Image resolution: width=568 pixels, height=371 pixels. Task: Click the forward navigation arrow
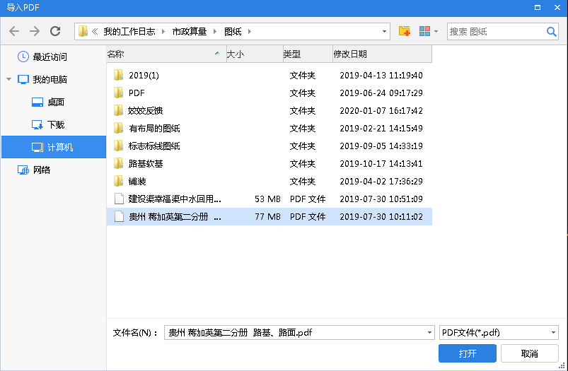tap(35, 32)
